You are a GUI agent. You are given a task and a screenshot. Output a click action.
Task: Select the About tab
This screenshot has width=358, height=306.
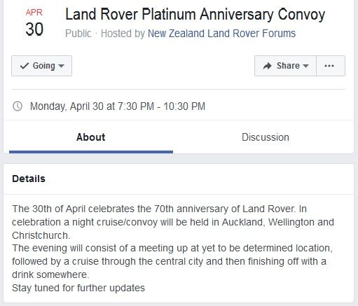coord(91,137)
